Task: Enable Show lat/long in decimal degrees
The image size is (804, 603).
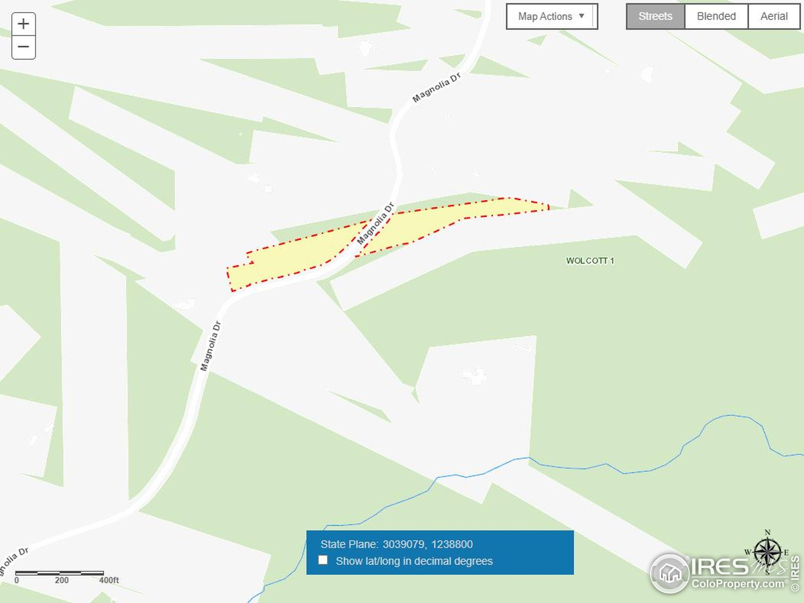Action: [x=323, y=560]
